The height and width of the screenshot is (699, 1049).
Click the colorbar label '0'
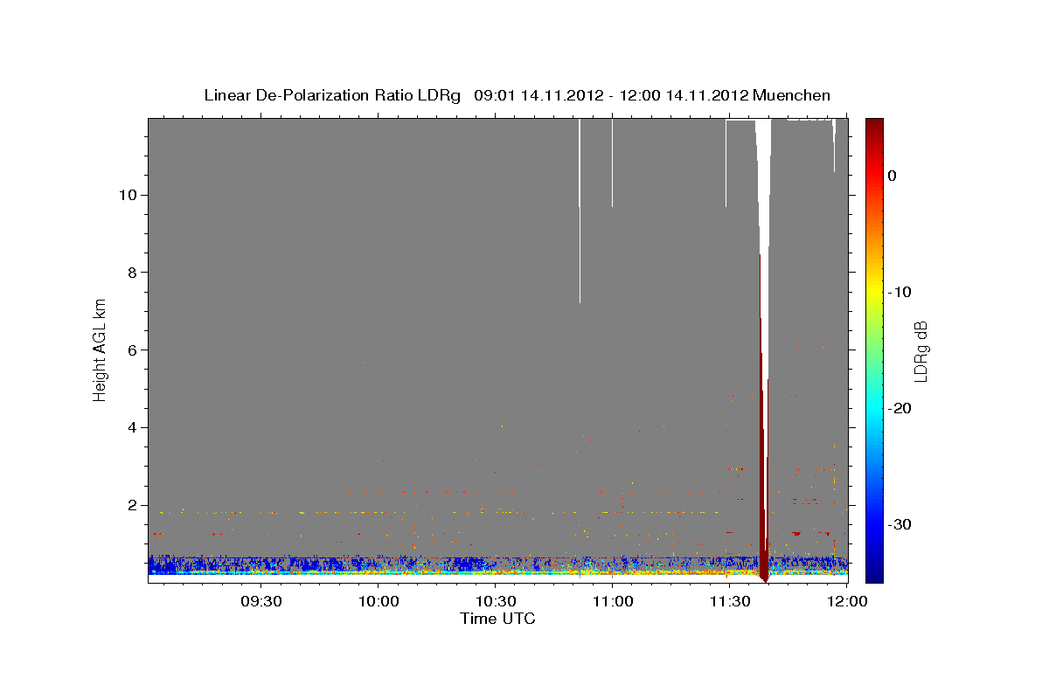893,176
